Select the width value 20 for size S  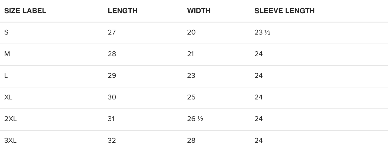(191, 32)
